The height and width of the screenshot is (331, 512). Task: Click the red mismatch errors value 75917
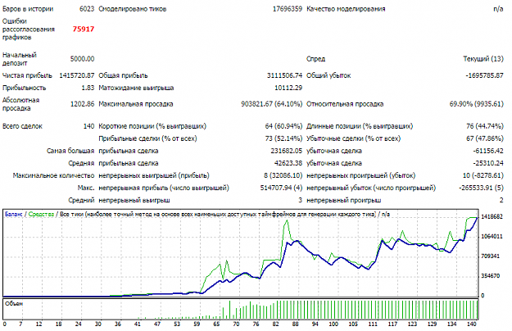(84, 29)
